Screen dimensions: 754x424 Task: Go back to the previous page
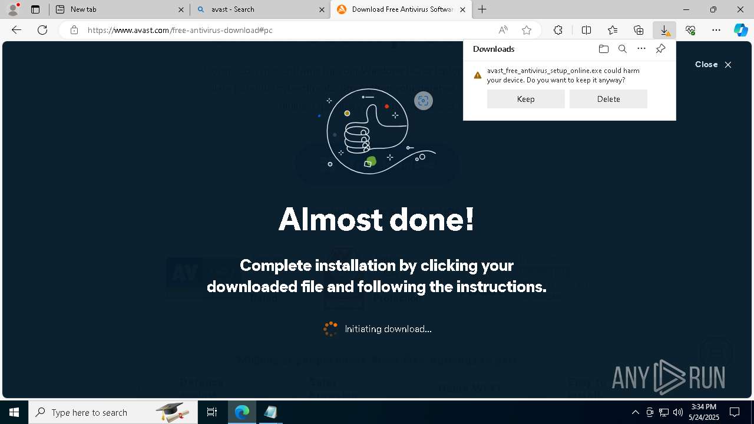pos(16,30)
